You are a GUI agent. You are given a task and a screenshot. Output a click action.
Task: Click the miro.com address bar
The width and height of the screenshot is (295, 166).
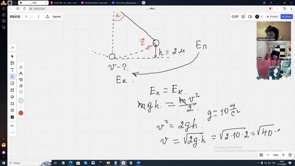(x=39, y=9)
